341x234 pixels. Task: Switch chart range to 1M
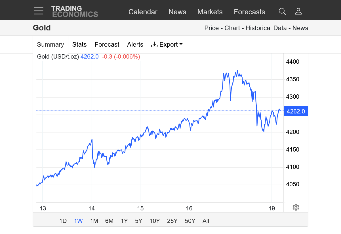(94, 221)
